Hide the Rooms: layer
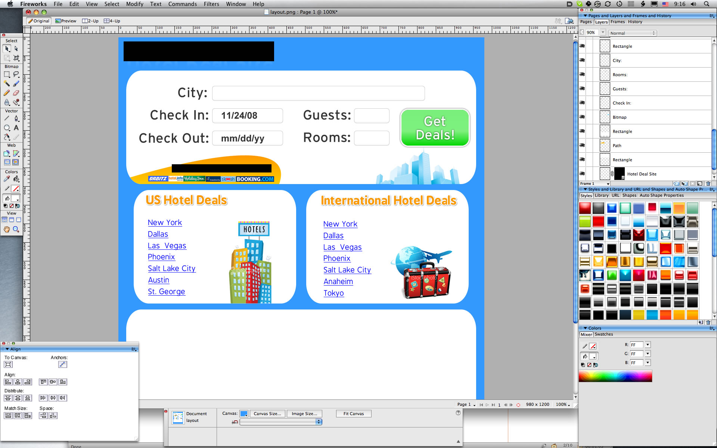Image resolution: width=717 pixels, height=448 pixels. click(x=582, y=74)
